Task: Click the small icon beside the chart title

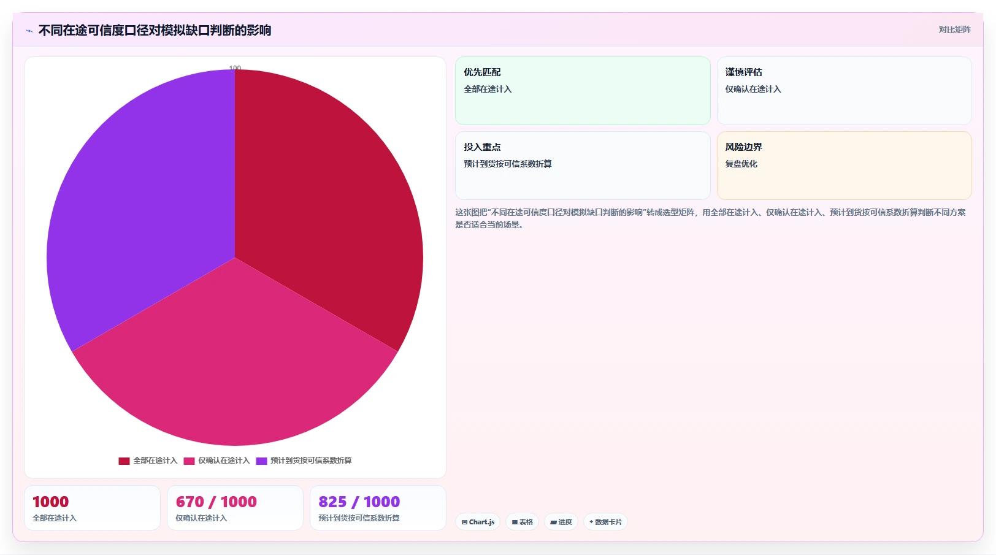Action: tap(29, 31)
